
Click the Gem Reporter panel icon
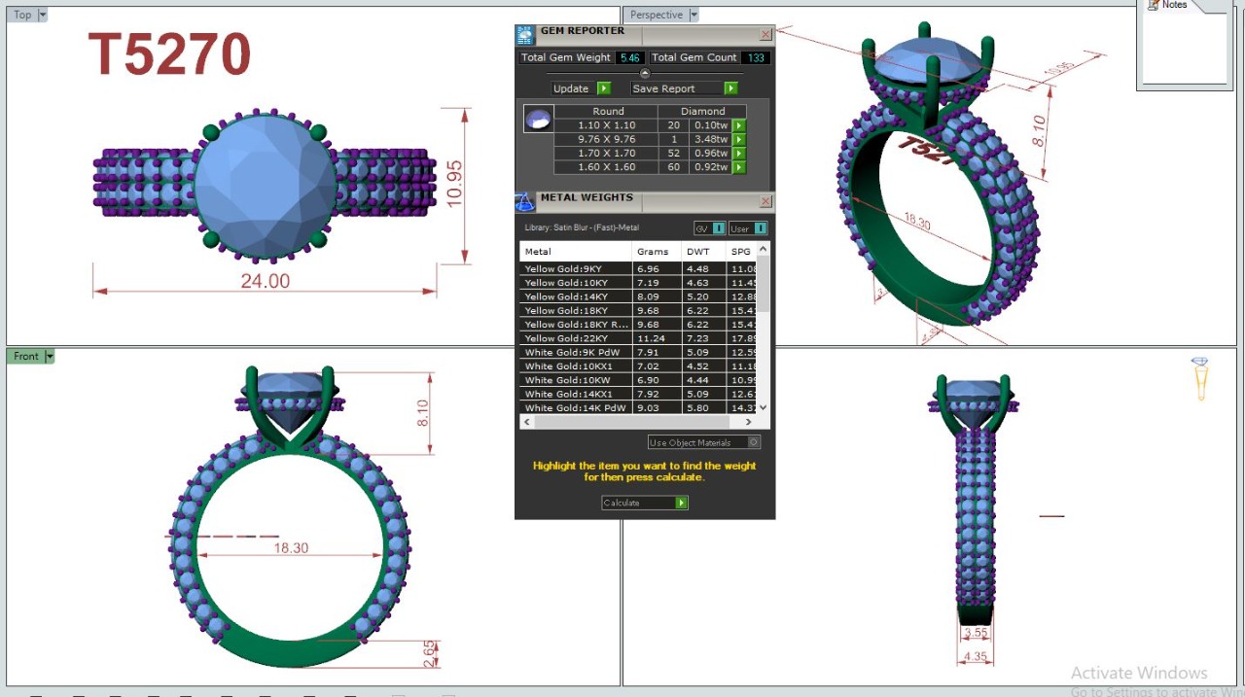[x=525, y=36]
